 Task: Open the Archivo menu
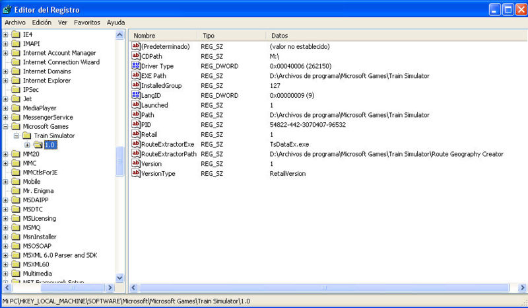click(15, 22)
